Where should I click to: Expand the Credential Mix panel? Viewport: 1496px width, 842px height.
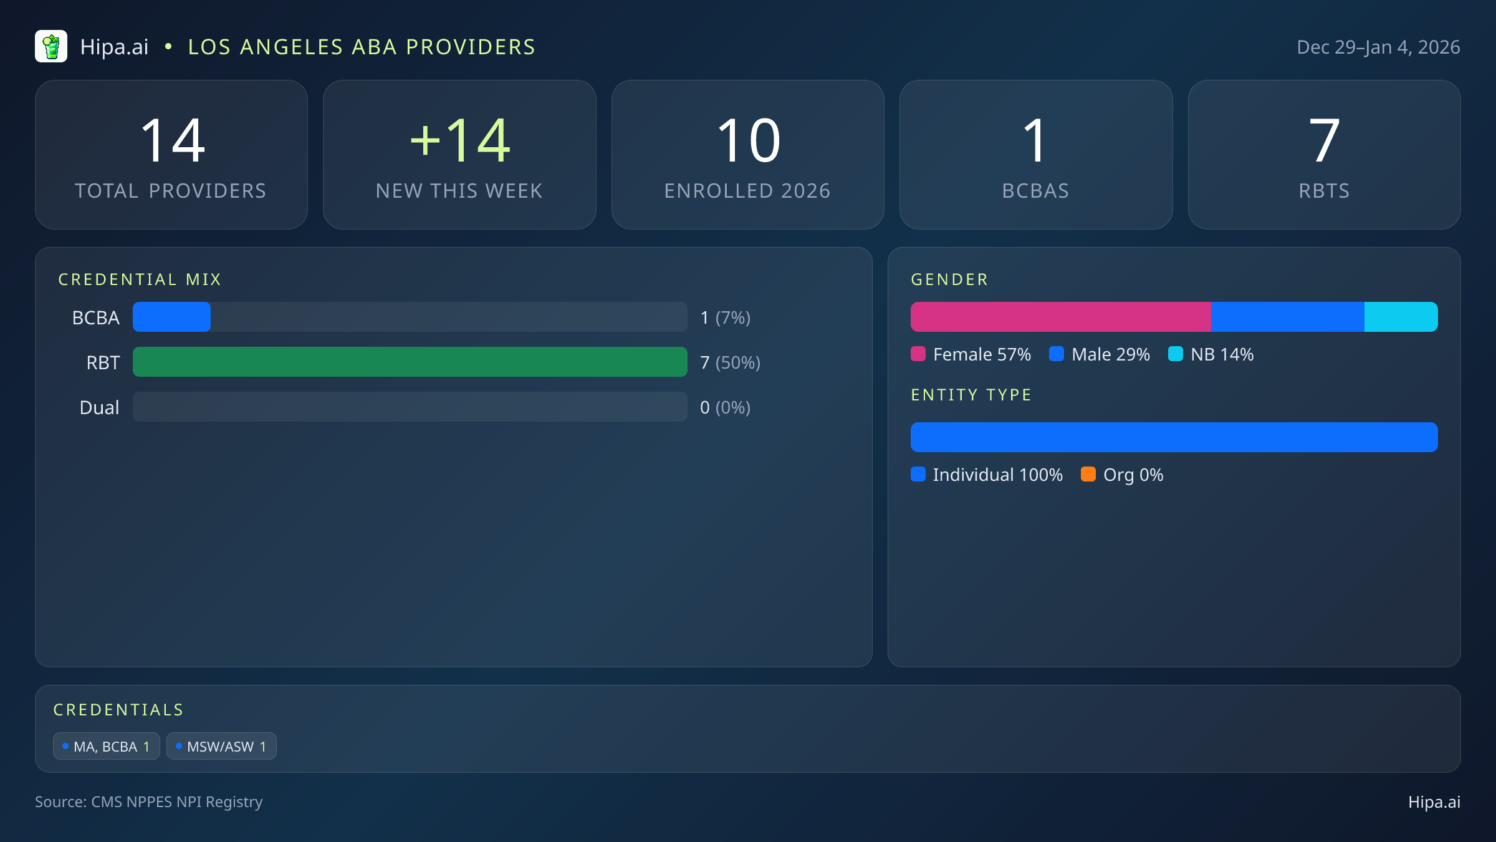[140, 279]
